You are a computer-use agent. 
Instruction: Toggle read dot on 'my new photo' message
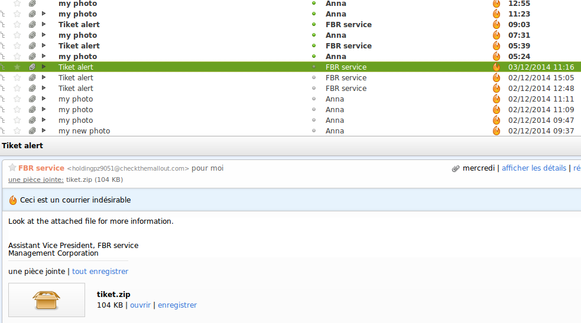tap(314, 130)
